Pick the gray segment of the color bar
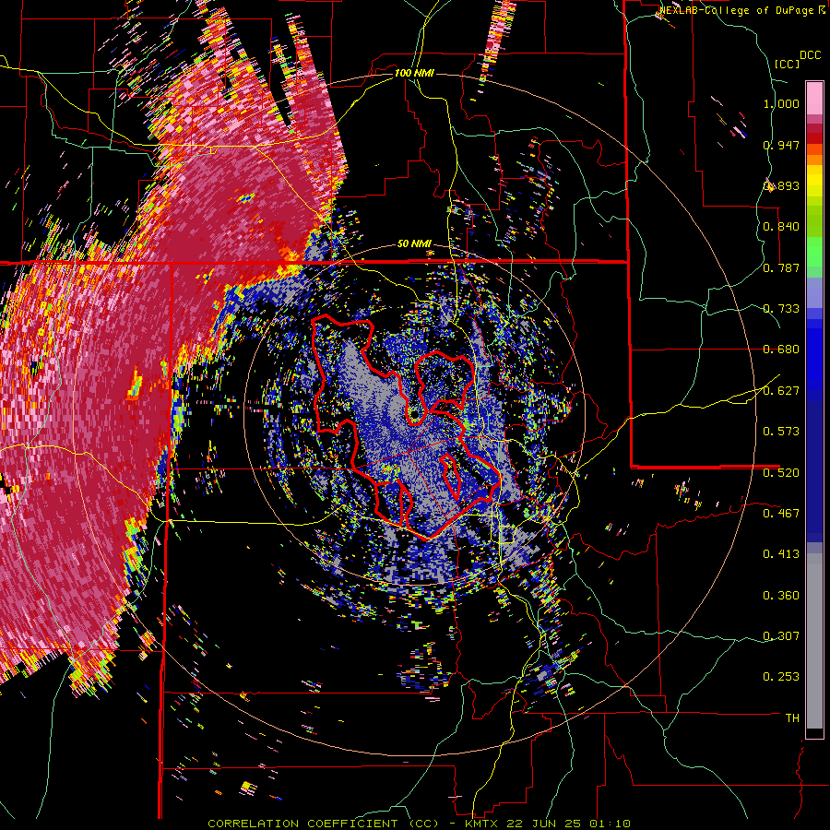830x830 pixels. pos(814,641)
